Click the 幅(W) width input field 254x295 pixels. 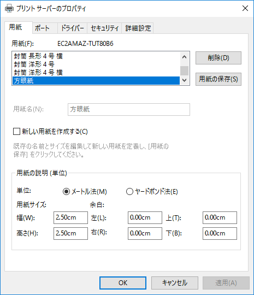pos(70,217)
